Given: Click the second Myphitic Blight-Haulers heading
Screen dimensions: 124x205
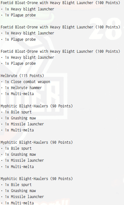Looking at the screenshot, I should (37, 142).
